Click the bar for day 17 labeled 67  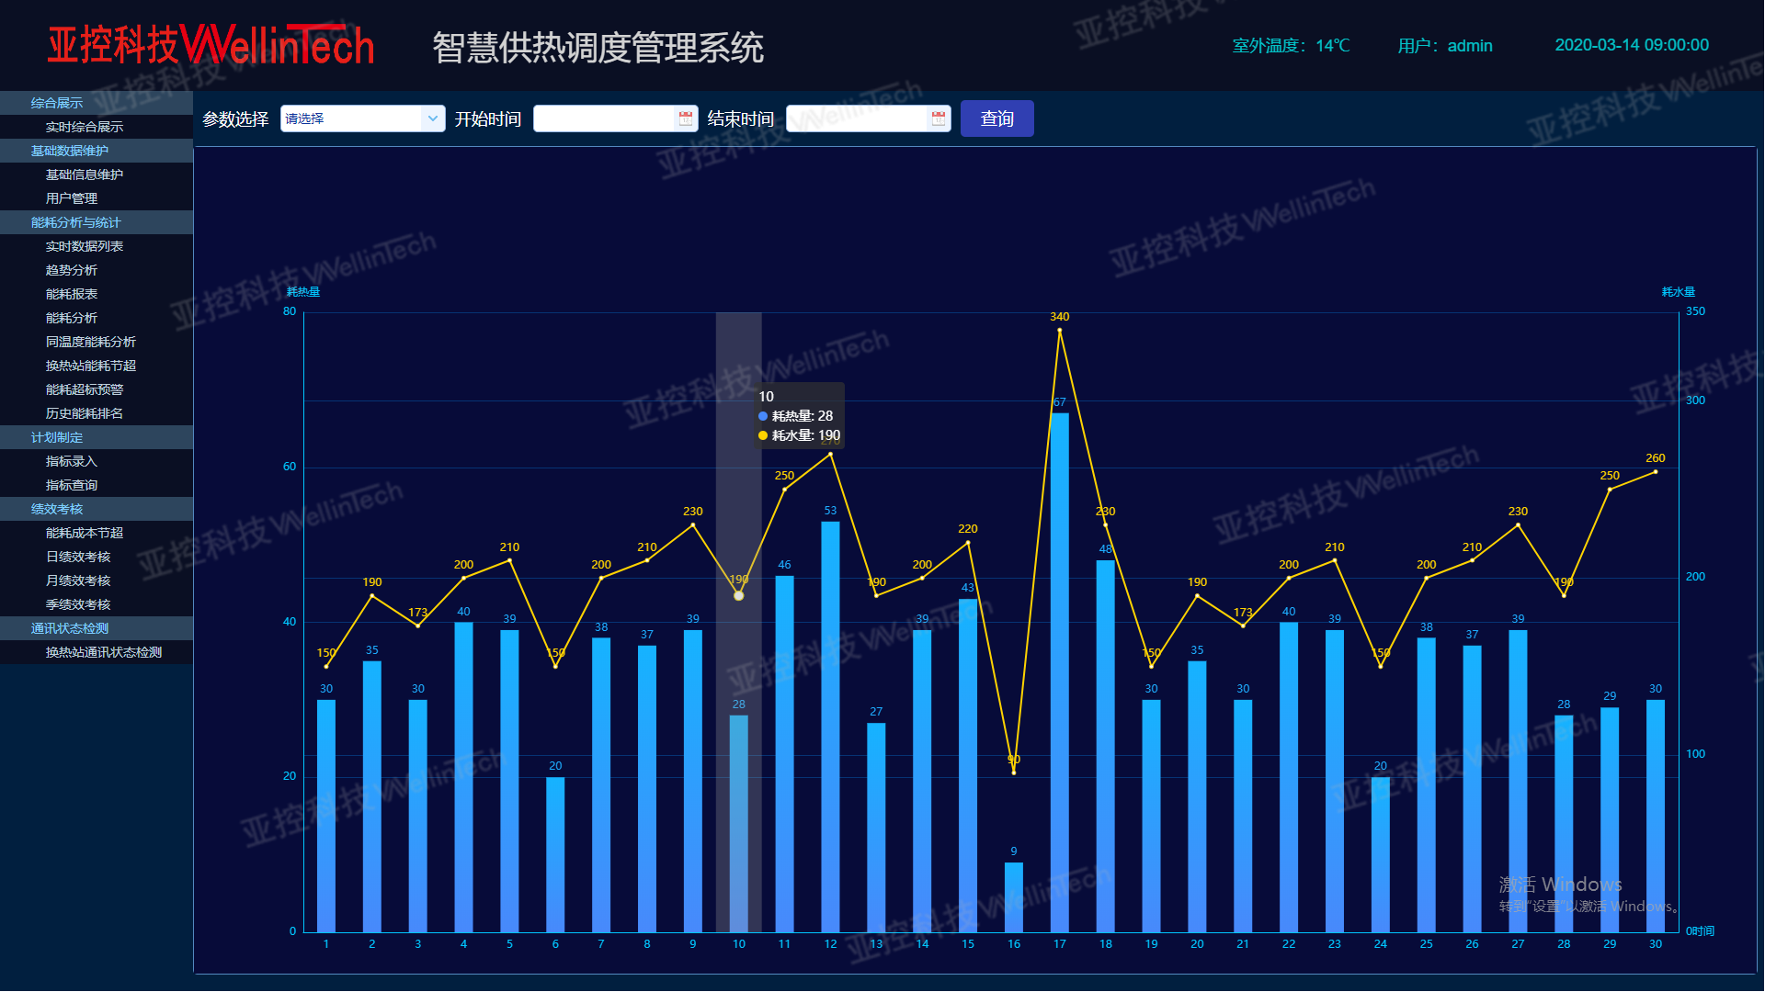point(1060,672)
